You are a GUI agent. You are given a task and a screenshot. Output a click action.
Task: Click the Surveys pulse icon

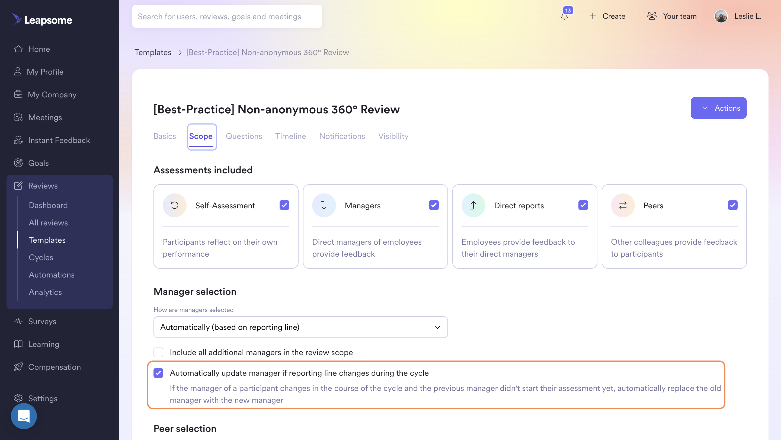(x=18, y=321)
